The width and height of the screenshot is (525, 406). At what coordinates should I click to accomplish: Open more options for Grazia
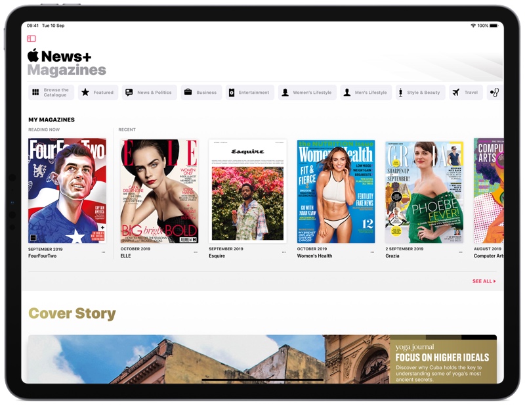tap(461, 252)
